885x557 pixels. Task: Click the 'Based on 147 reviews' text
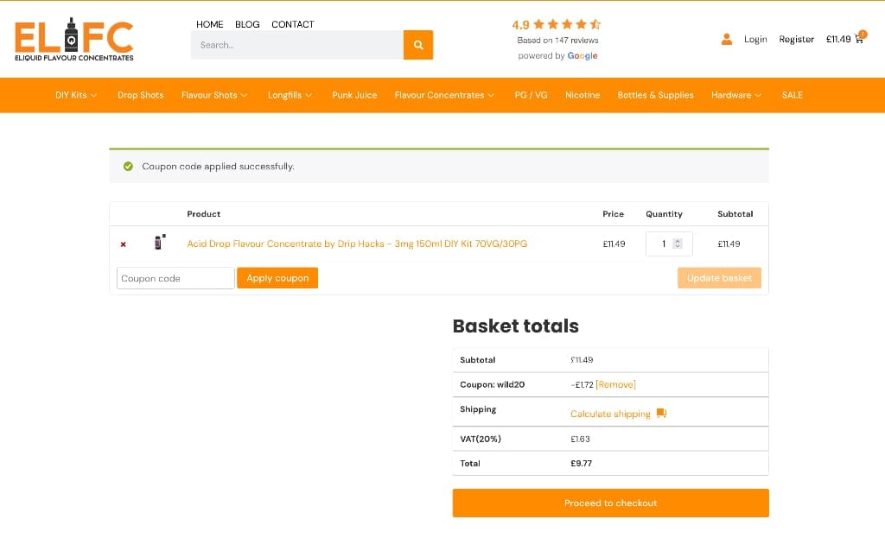[557, 40]
